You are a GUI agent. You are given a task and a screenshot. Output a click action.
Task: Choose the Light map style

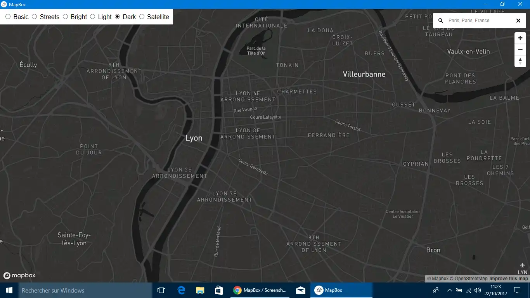coord(92,17)
